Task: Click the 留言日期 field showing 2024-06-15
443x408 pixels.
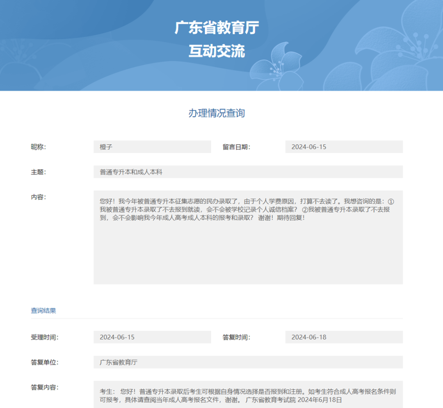Action: (x=344, y=147)
